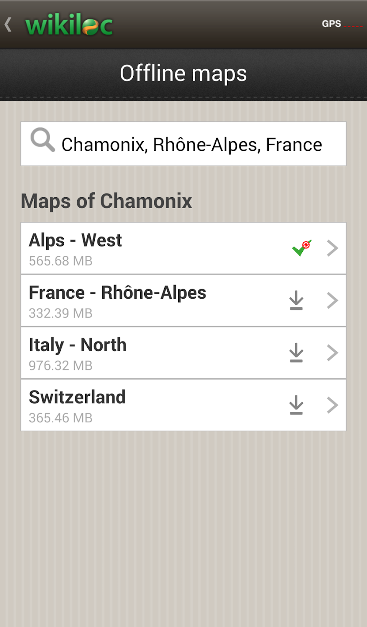
Task: Expand Italy - North details chevron
Action: 332,353
